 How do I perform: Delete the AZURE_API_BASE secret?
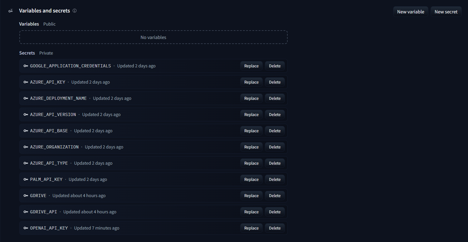tap(275, 131)
